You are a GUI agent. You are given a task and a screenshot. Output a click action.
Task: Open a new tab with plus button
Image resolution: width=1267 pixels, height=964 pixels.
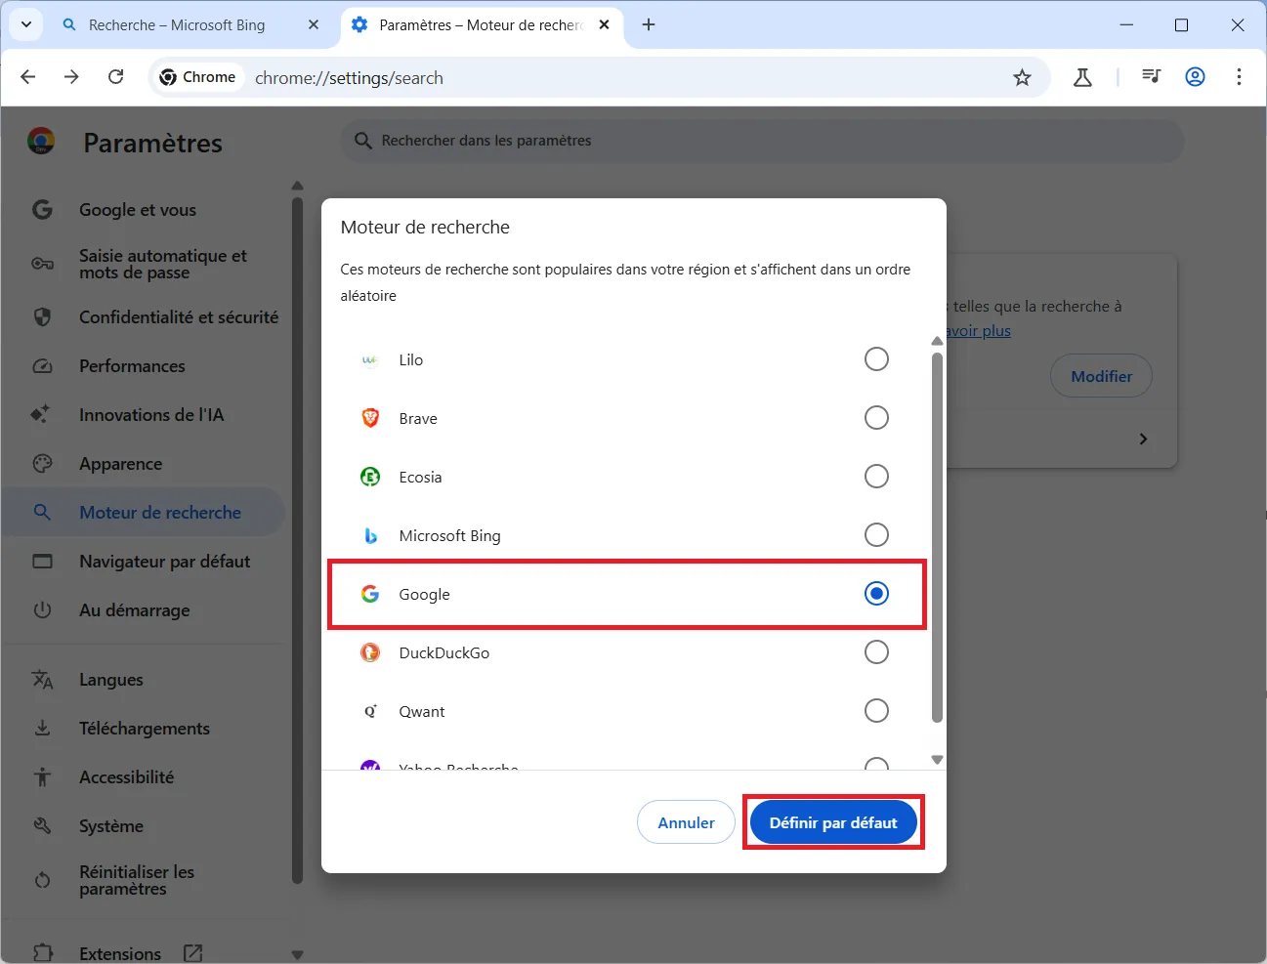[649, 24]
